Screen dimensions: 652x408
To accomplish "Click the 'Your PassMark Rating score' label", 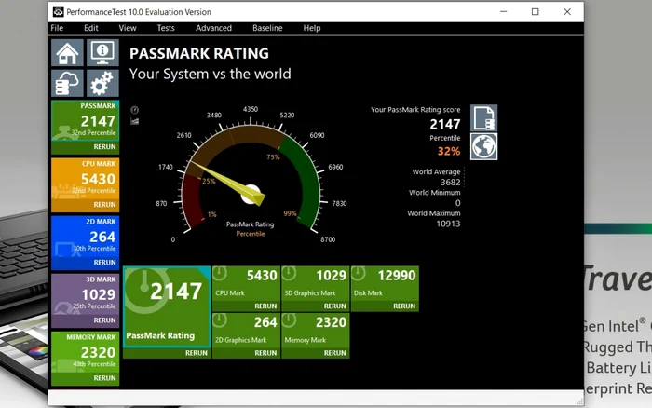I will point(415,110).
